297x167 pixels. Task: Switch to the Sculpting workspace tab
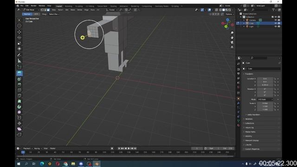[79, 6]
